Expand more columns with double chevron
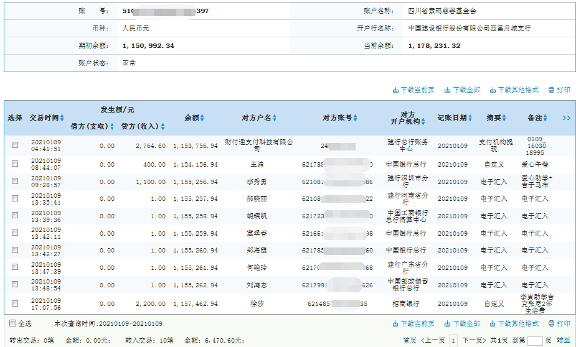 (x=567, y=118)
